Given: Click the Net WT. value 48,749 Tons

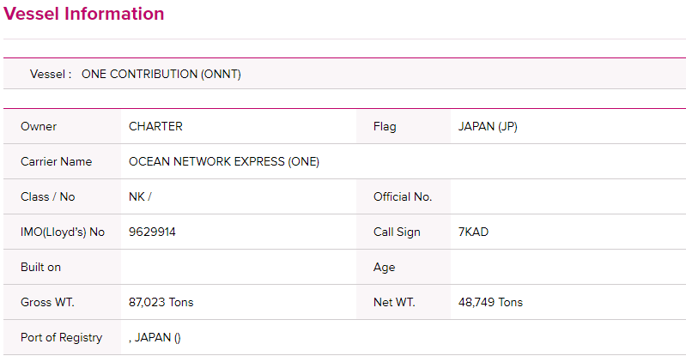Looking at the screenshot, I should coord(490,302).
